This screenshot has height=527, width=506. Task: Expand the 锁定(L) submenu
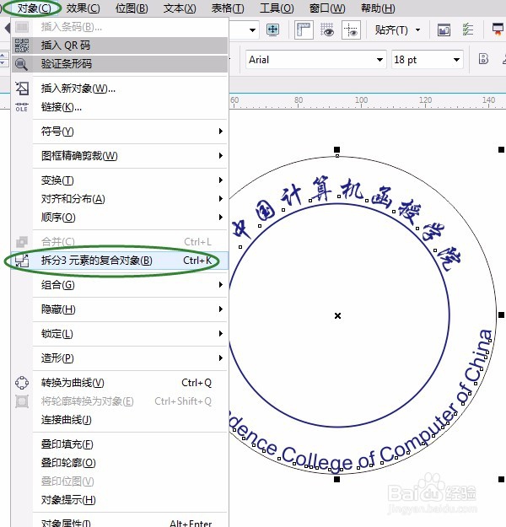point(120,334)
